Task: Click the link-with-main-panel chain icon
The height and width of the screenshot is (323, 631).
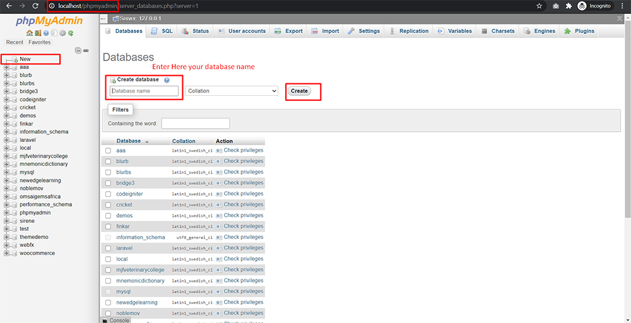Action: click(x=86, y=50)
